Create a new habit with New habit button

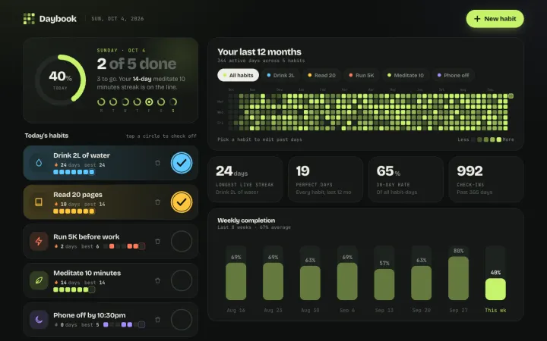(495, 19)
